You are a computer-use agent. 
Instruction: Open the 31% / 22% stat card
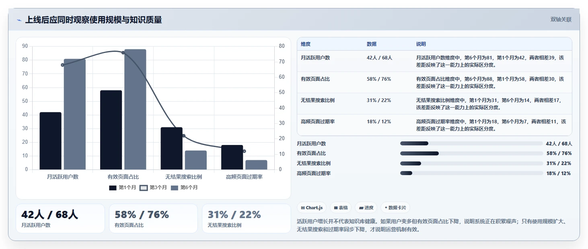click(x=246, y=218)
